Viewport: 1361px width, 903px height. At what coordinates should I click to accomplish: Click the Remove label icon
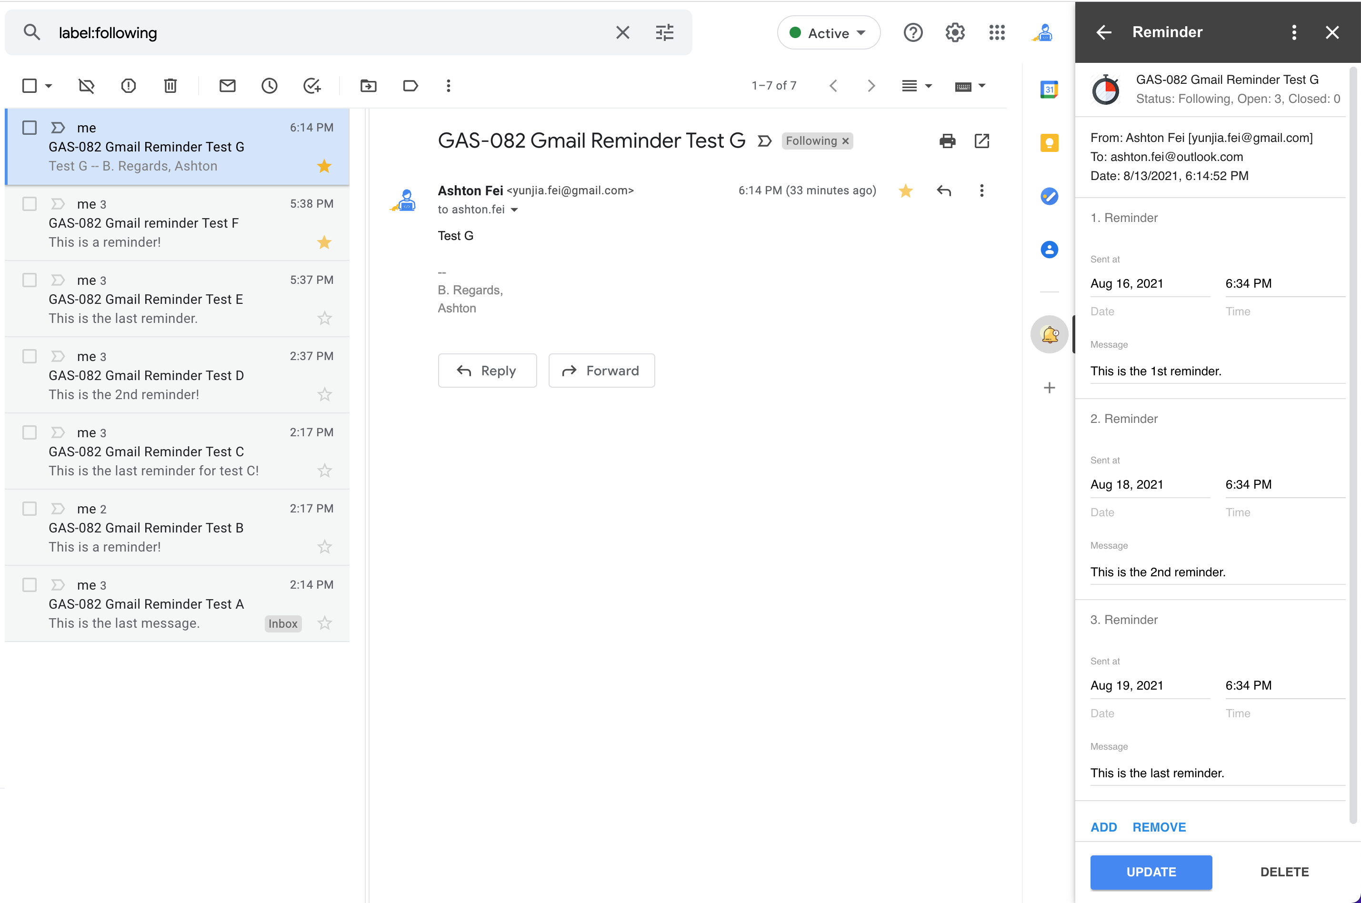pos(86,86)
